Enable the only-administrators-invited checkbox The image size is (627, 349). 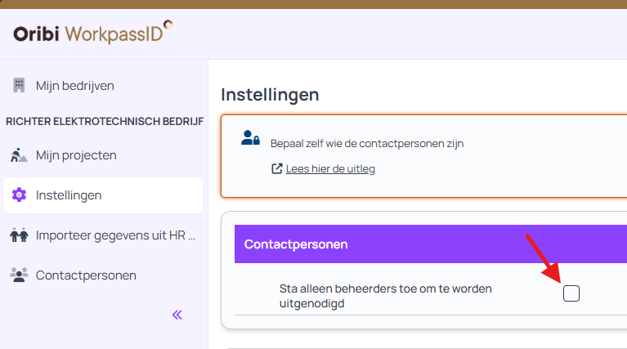571,293
